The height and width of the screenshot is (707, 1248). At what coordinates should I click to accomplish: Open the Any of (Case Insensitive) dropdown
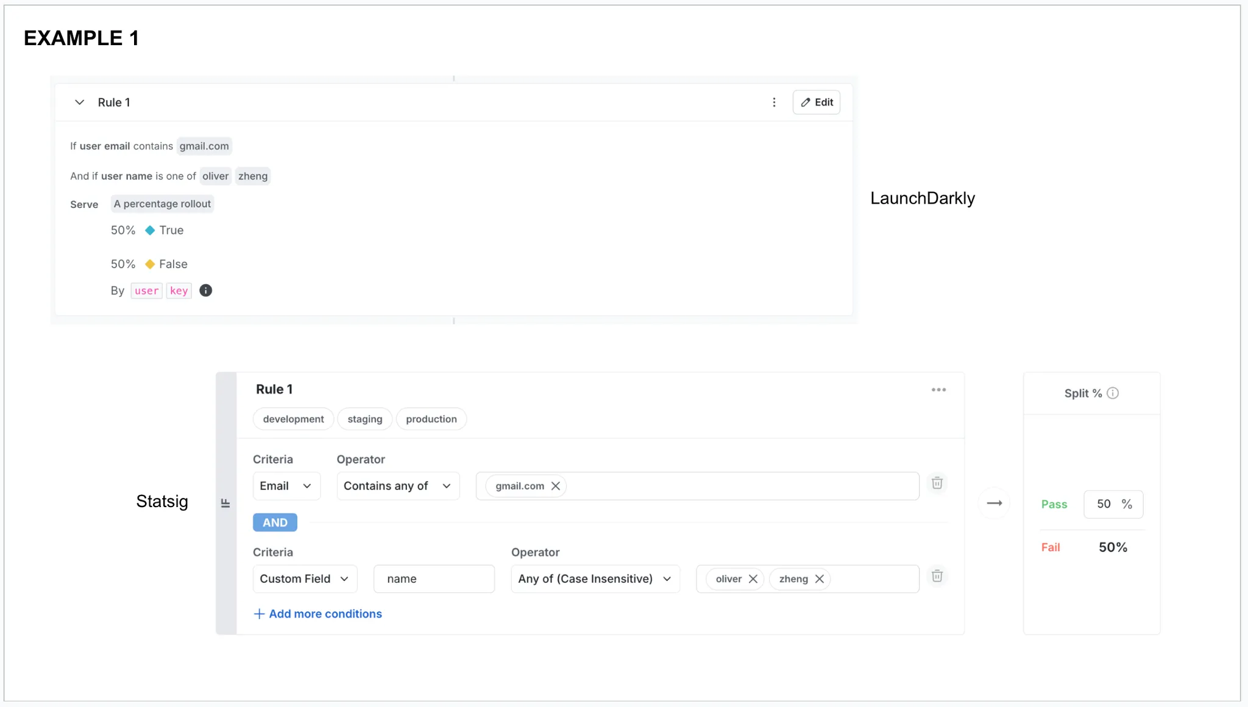[595, 578]
